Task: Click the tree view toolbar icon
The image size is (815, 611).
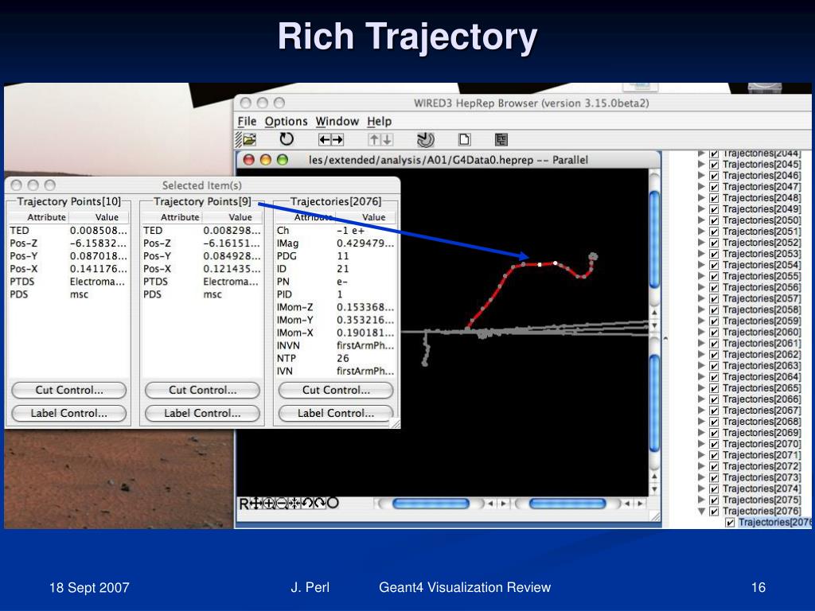Action: (x=501, y=139)
